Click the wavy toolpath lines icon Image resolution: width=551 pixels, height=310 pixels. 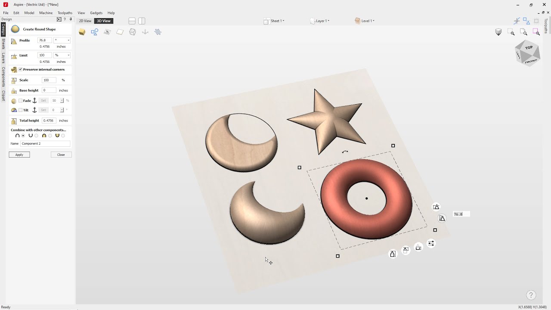tap(158, 32)
